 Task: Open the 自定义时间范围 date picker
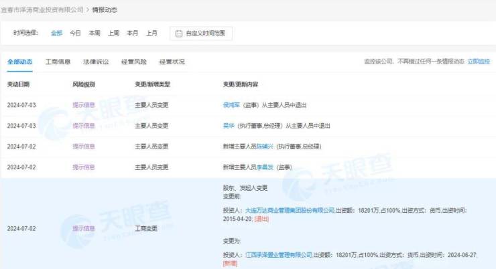pos(204,33)
